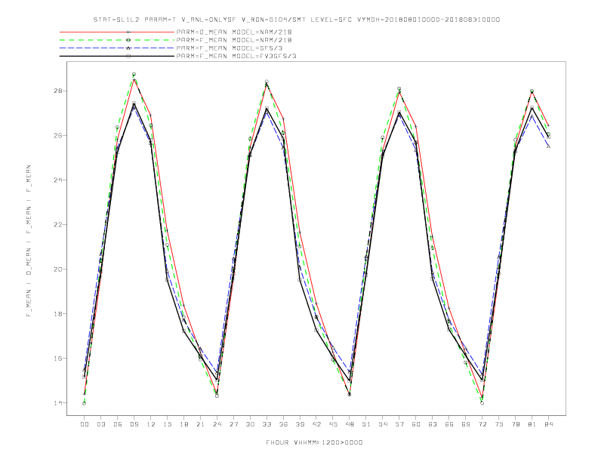Click y-axis tick label 26

tap(58, 136)
